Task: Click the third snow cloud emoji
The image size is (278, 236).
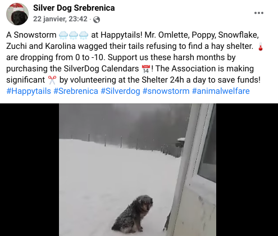Action: pyautogui.click(x=84, y=35)
